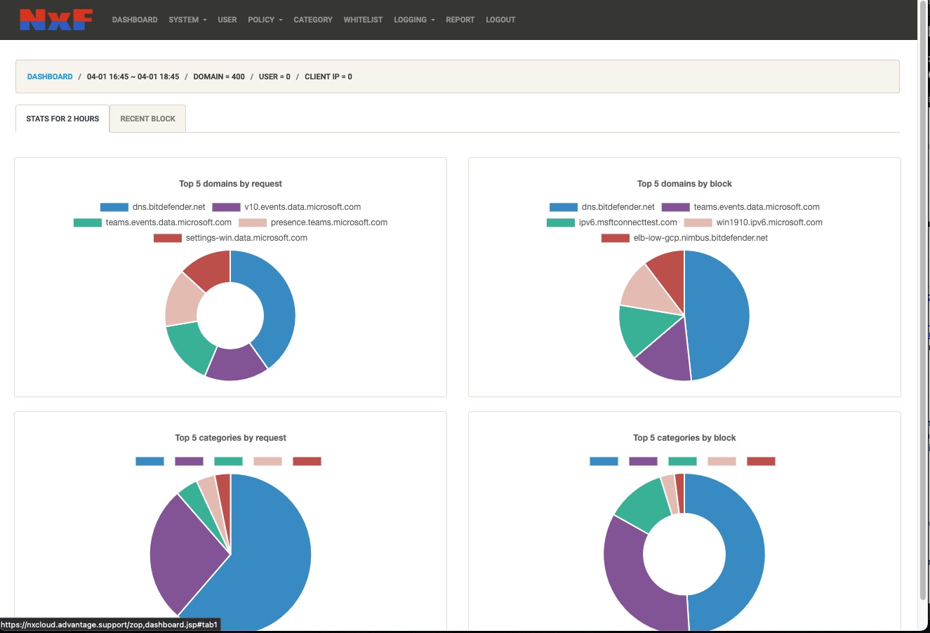Click the NxF logo

(55, 19)
